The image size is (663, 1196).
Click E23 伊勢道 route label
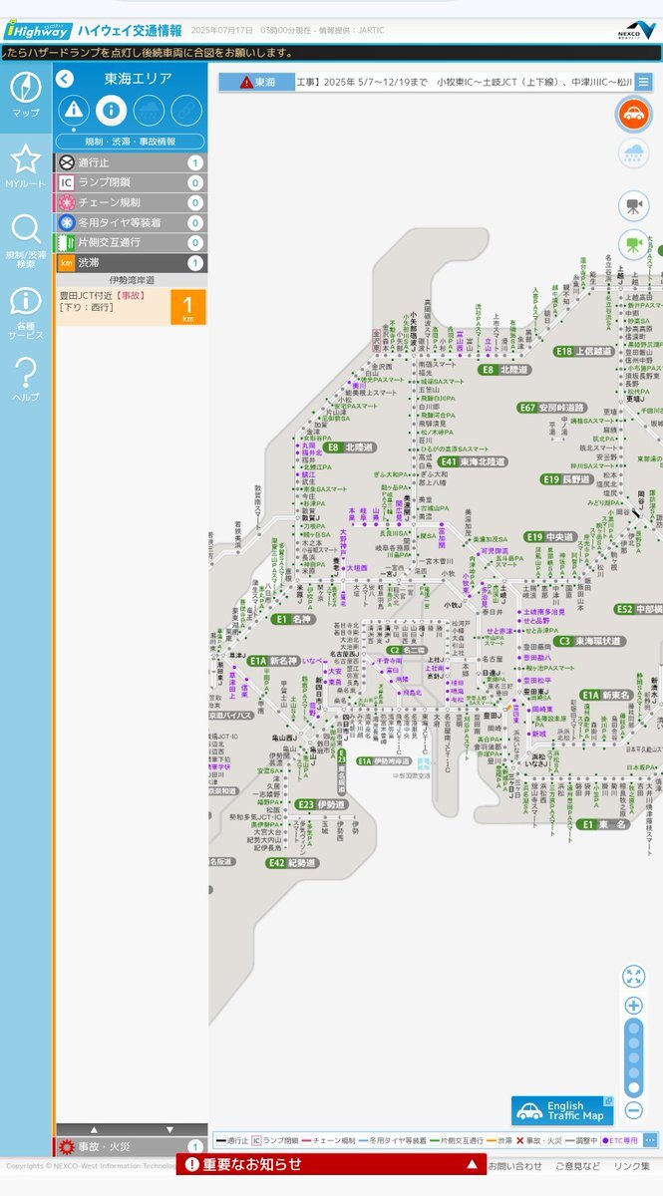click(320, 804)
